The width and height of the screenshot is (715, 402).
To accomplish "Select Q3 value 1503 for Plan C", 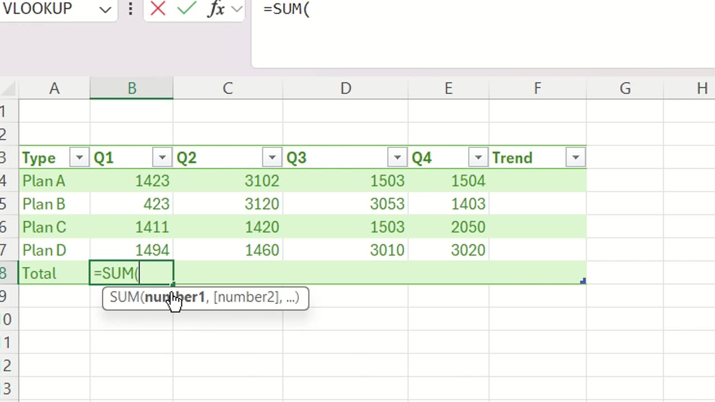I will pos(346,227).
